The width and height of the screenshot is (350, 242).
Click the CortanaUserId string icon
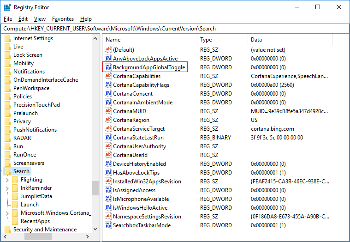[108, 155]
